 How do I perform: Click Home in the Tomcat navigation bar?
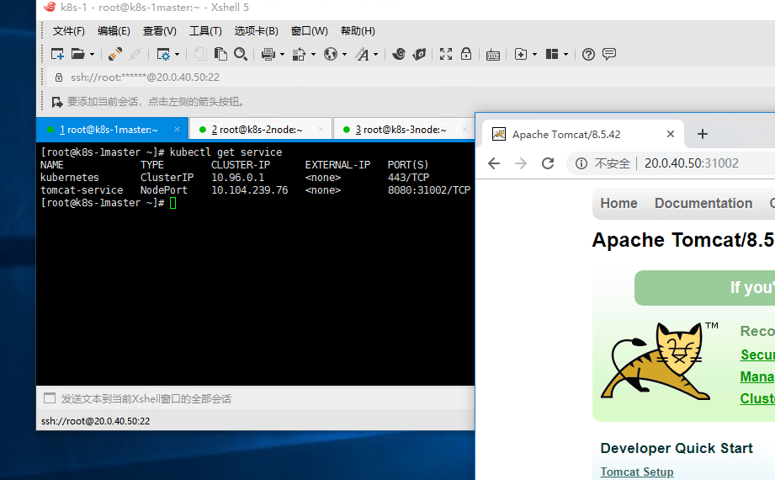618,204
